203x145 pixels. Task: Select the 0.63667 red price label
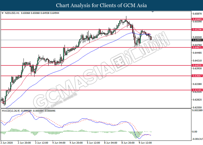click(197, 76)
